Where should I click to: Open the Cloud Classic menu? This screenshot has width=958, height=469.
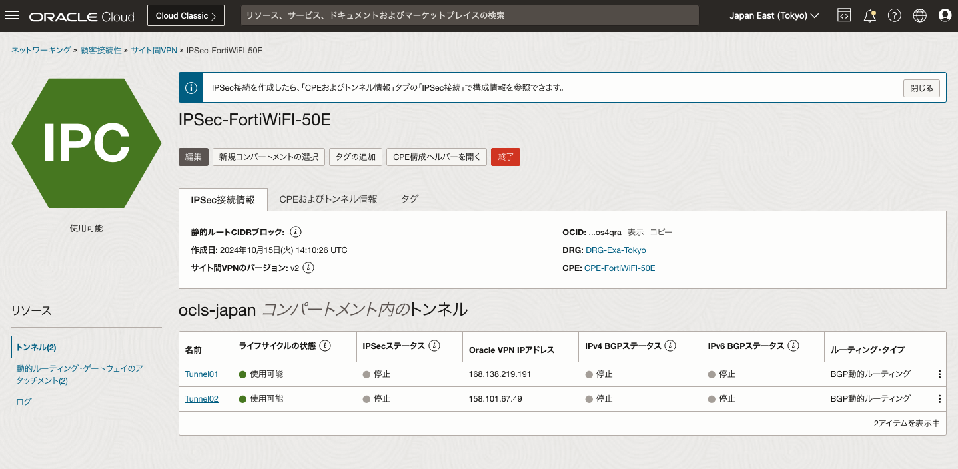pos(185,15)
